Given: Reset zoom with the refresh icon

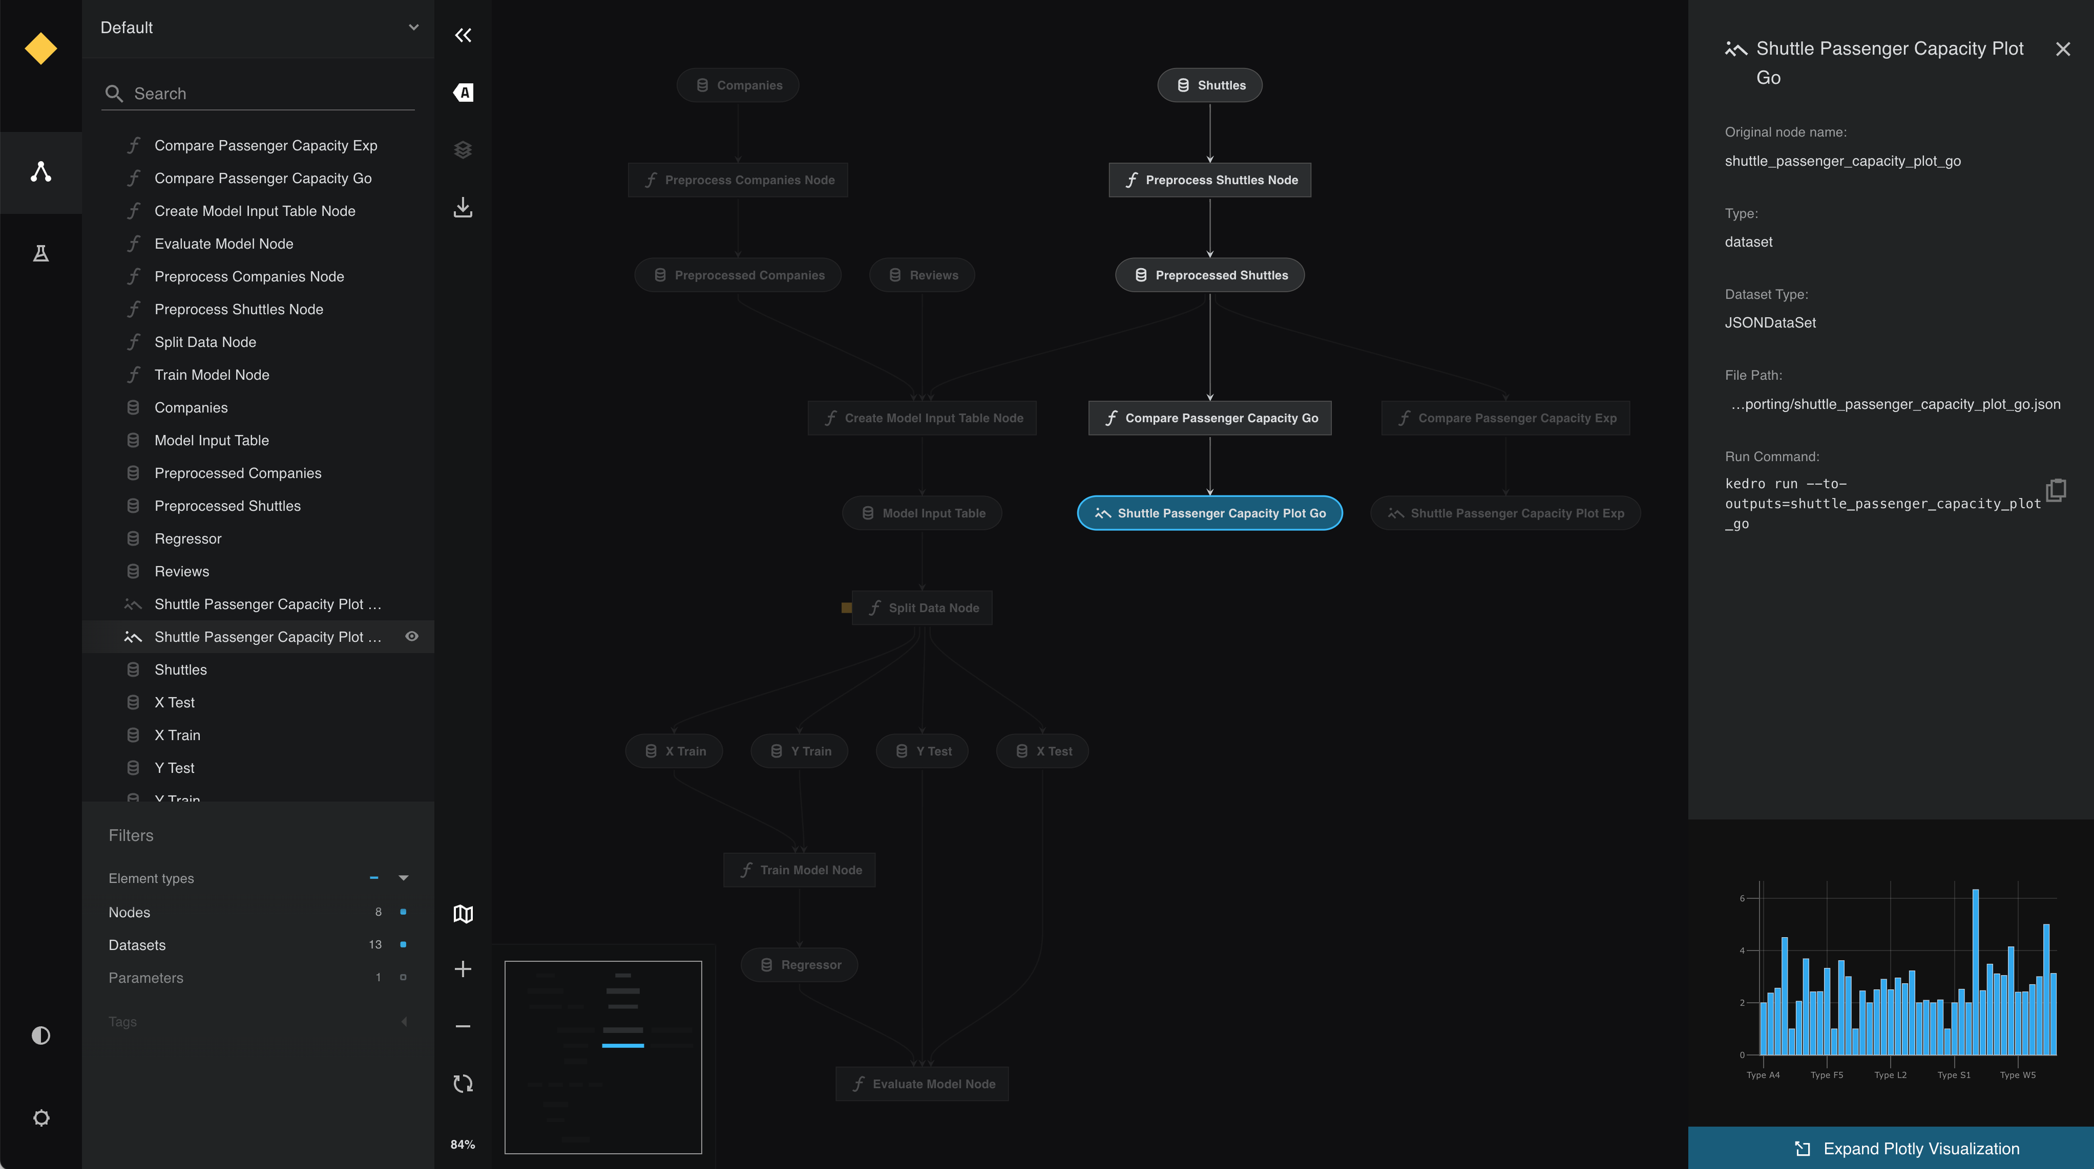Looking at the screenshot, I should [462, 1083].
